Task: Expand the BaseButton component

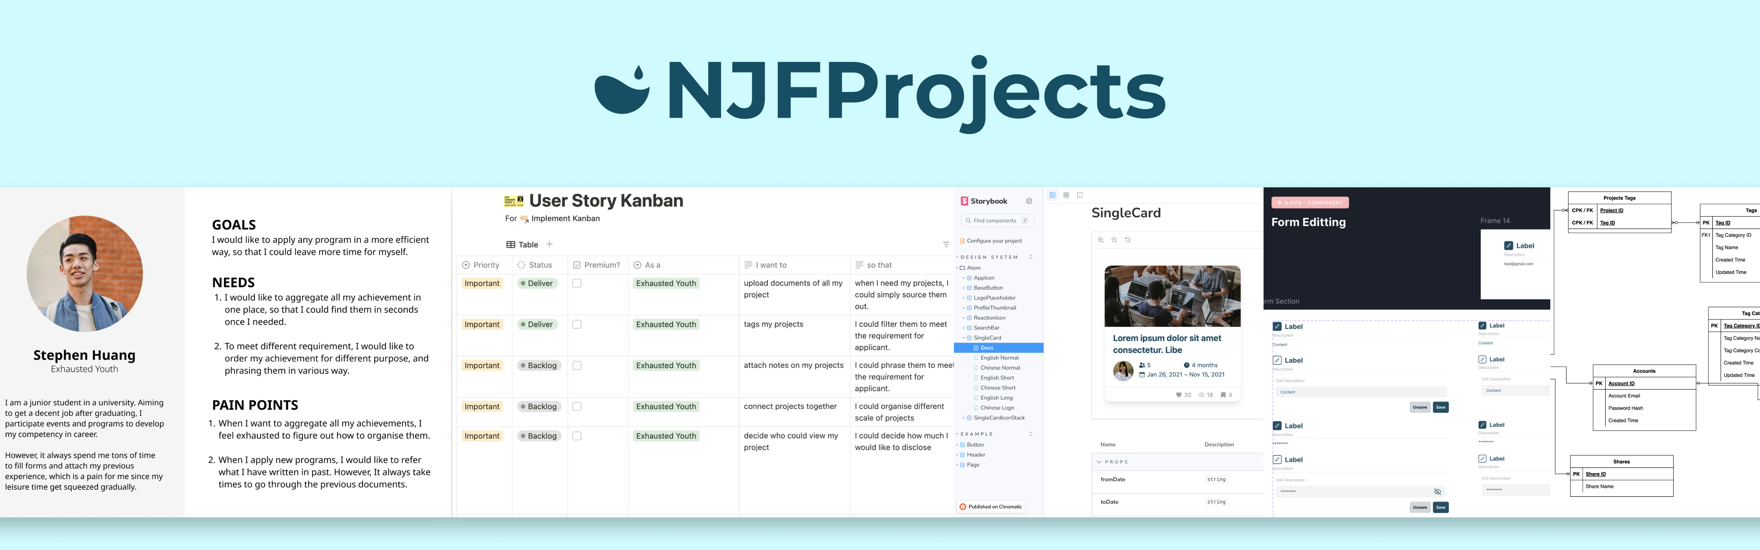Action: (x=983, y=287)
